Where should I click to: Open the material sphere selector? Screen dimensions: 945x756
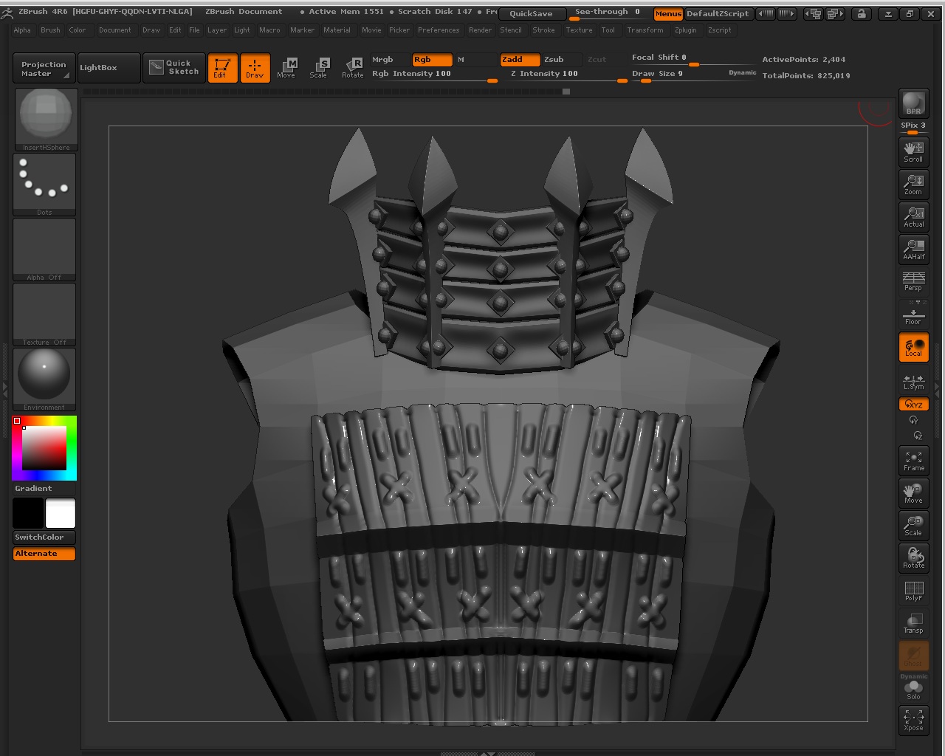point(44,379)
